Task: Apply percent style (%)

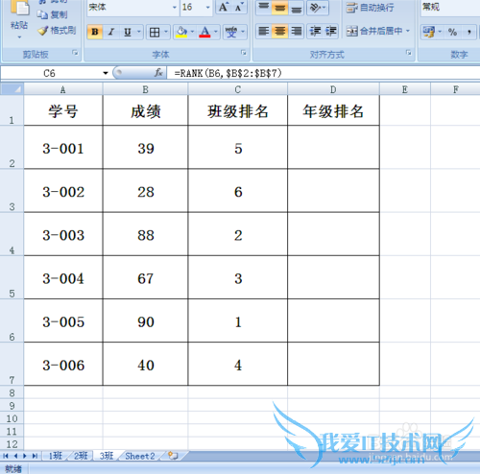Action: click(452, 32)
